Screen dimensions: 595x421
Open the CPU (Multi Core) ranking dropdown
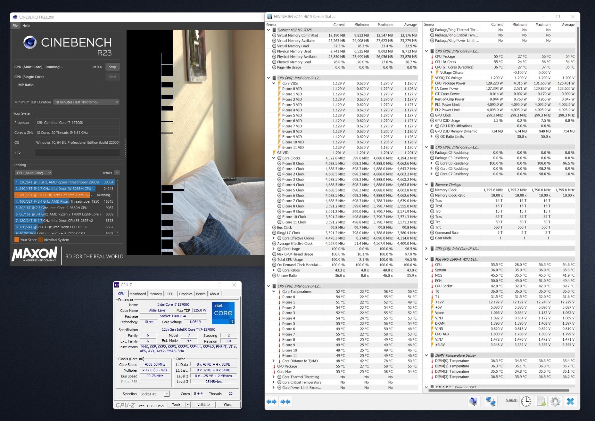[x=33, y=173]
